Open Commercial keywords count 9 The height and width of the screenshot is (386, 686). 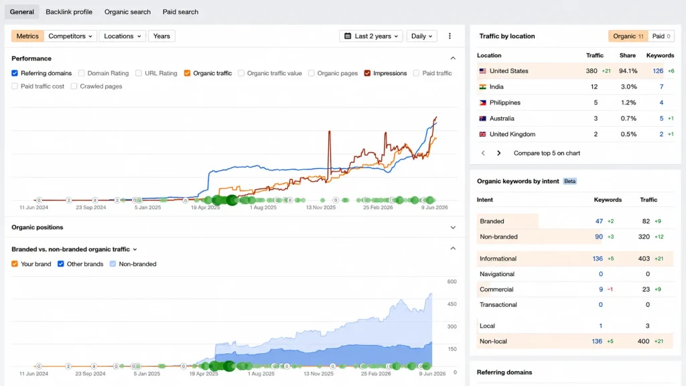coord(601,289)
